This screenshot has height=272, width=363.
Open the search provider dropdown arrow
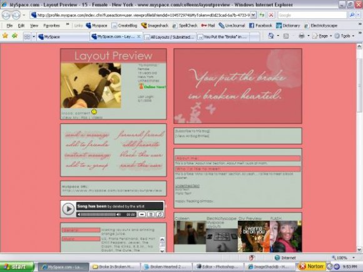[359, 15]
